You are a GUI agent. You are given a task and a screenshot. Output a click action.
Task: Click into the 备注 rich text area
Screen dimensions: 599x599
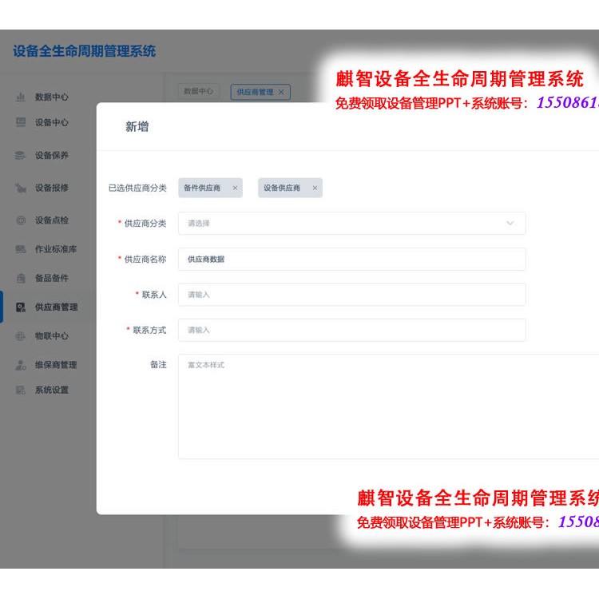(x=388, y=407)
